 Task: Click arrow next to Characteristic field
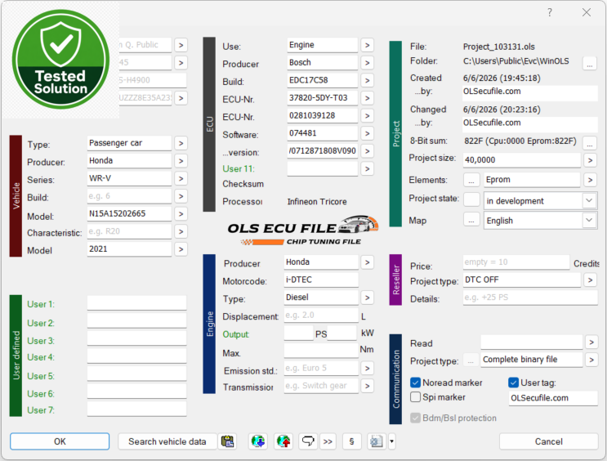[x=181, y=231]
